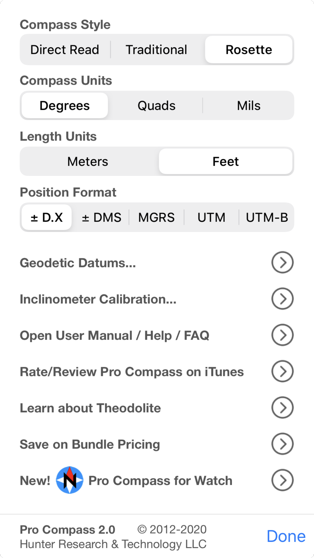Tap the Learn about Theodolite label
Screen dimensions: 314x558
[x=90, y=408]
